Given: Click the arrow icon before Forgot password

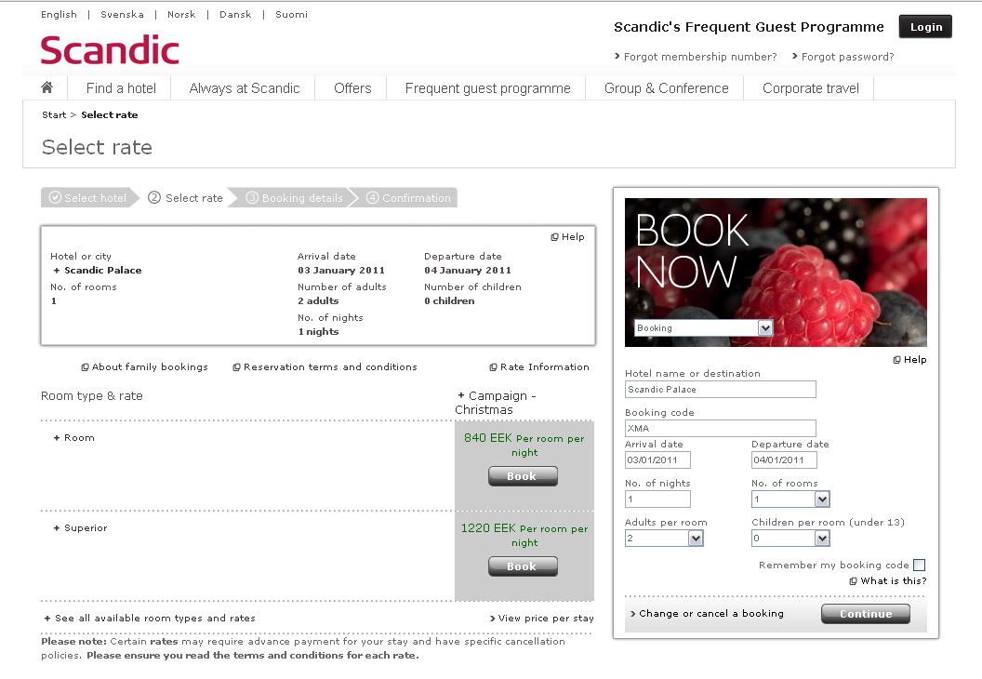Looking at the screenshot, I should [795, 57].
